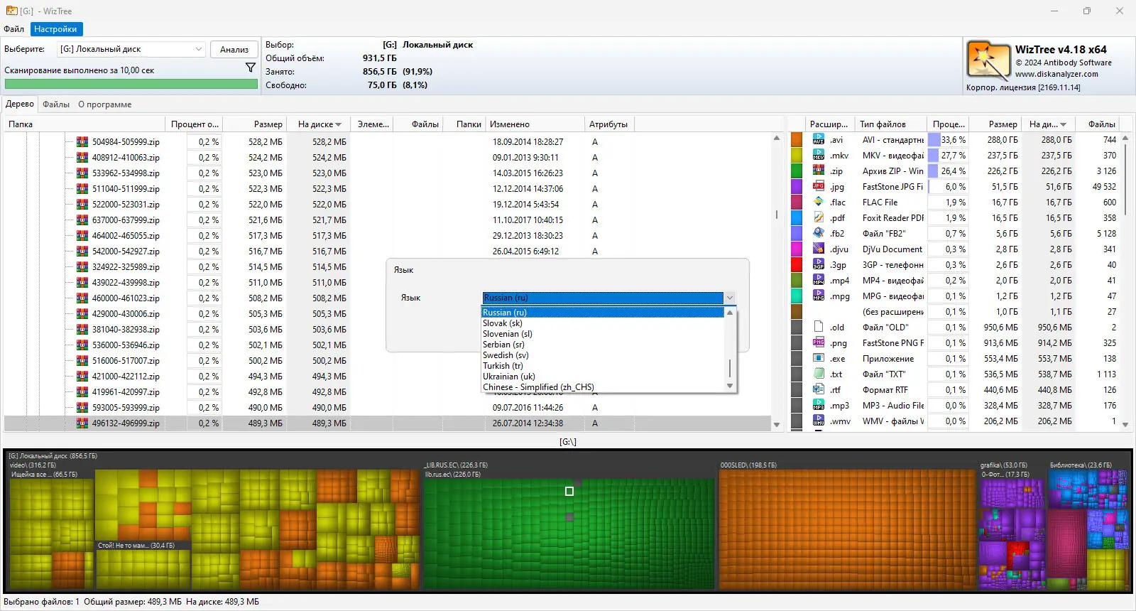
Task: Click the .djvu file type icon
Action: pyautogui.click(x=819, y=249)
